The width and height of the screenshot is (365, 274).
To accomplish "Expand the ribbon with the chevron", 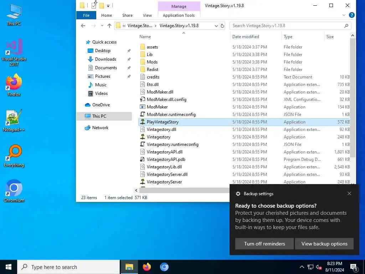I will (x=344, y=15).
